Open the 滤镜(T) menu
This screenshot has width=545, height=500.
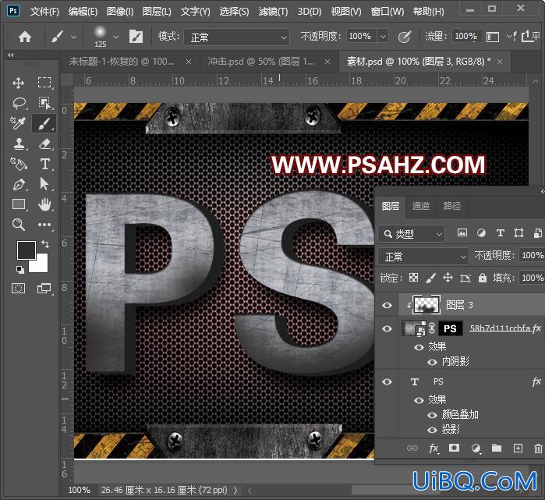(273, 12)
